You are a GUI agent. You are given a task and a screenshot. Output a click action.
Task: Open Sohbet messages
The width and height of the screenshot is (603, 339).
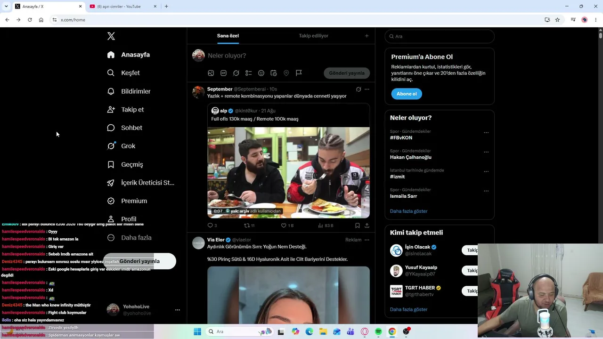(124, 128)
